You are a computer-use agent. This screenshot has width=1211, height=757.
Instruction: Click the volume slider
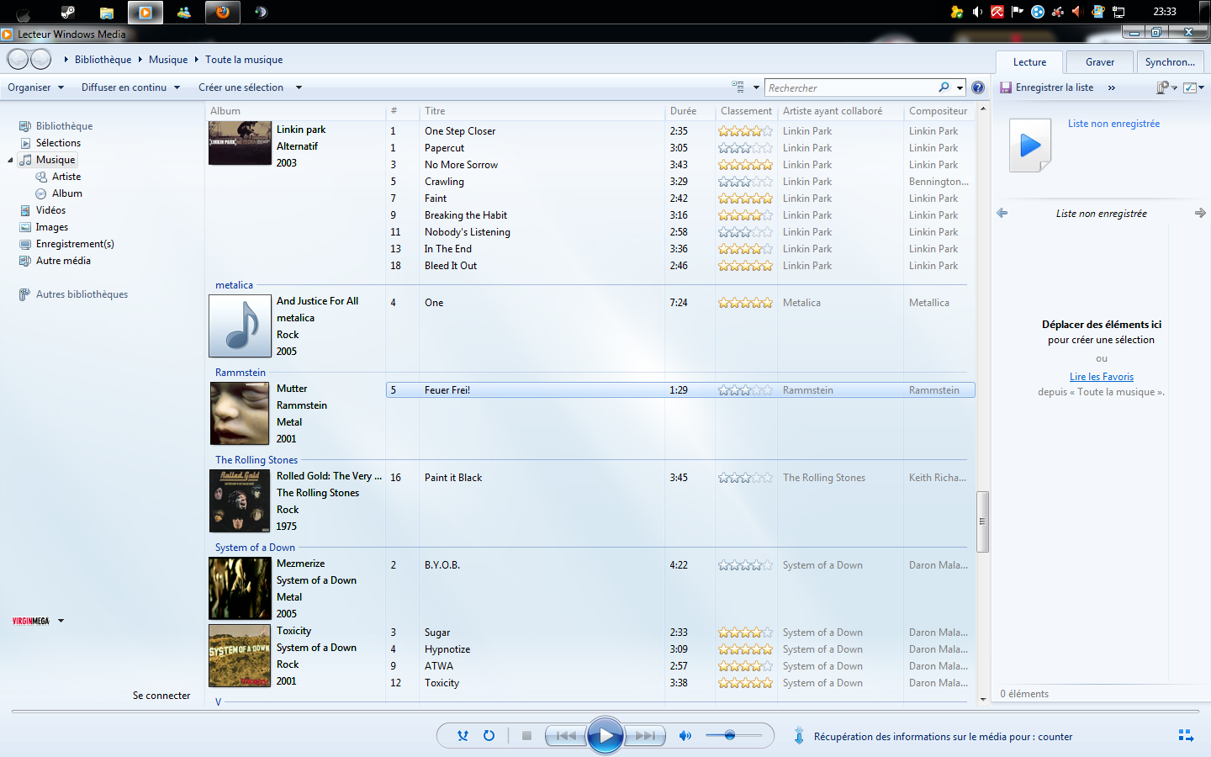pyautogui.click(x=730, y=736)
